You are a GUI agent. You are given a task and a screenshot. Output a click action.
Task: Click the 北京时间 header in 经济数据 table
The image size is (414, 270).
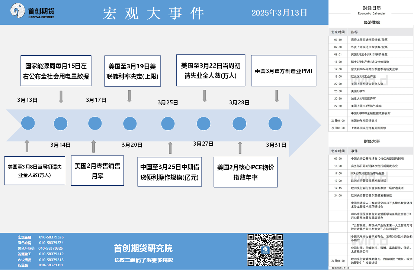[x=338, y=32]
